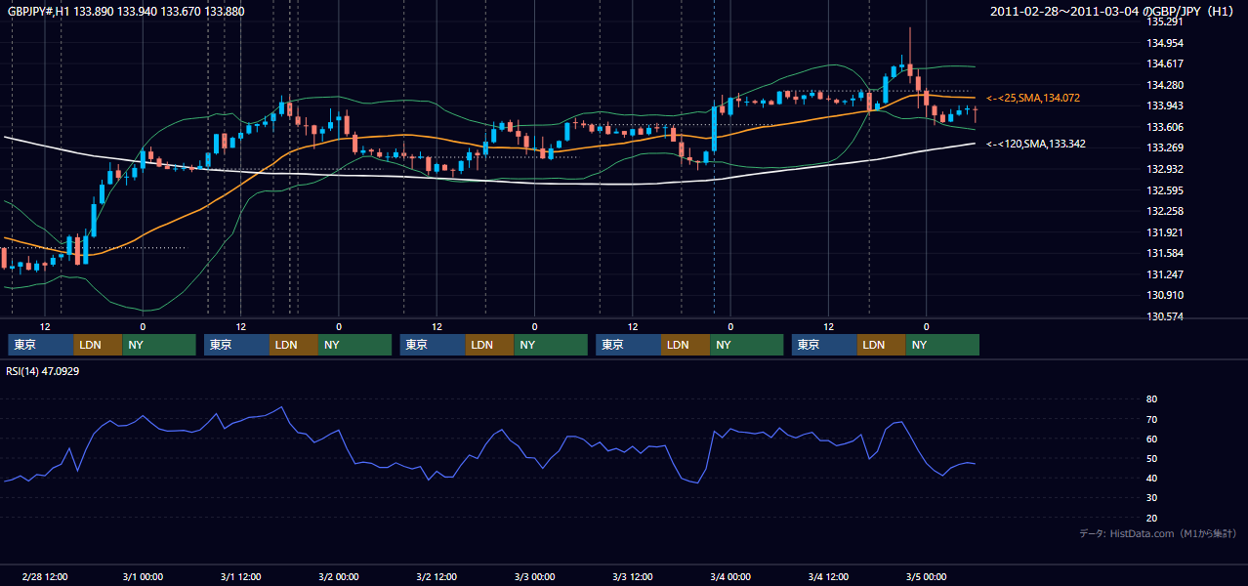Select the 25 SMA 134.072 label

(x=1033, y=98)
